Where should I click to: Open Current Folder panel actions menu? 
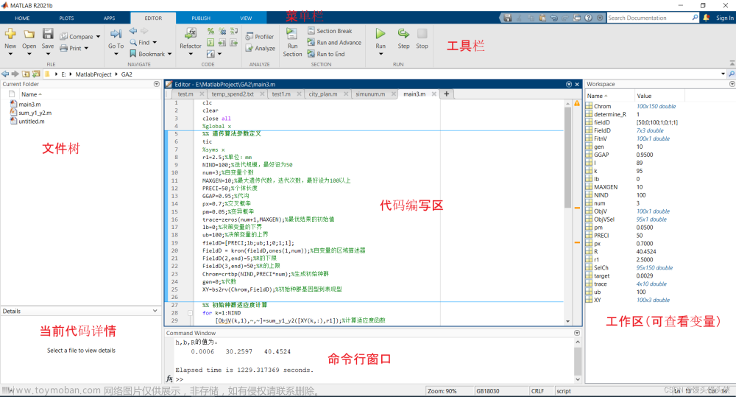(x=156, y=84)
